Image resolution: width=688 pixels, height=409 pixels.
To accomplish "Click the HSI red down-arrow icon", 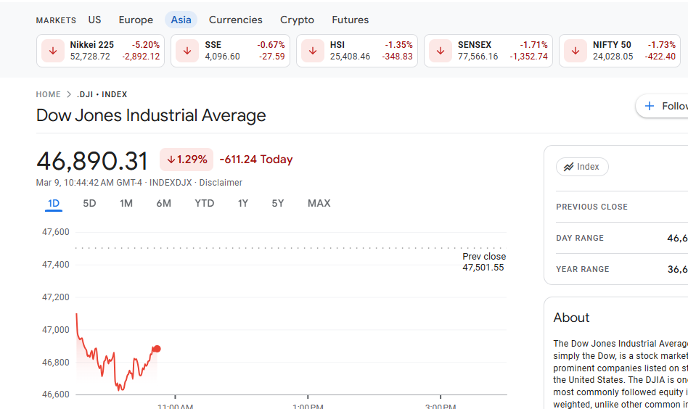I will coord(313,51).
